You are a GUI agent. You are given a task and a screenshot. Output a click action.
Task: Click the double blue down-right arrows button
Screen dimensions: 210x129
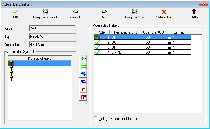[x=84, y=81]
